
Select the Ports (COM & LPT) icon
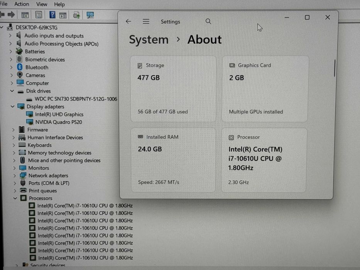(x=23, y=183)
